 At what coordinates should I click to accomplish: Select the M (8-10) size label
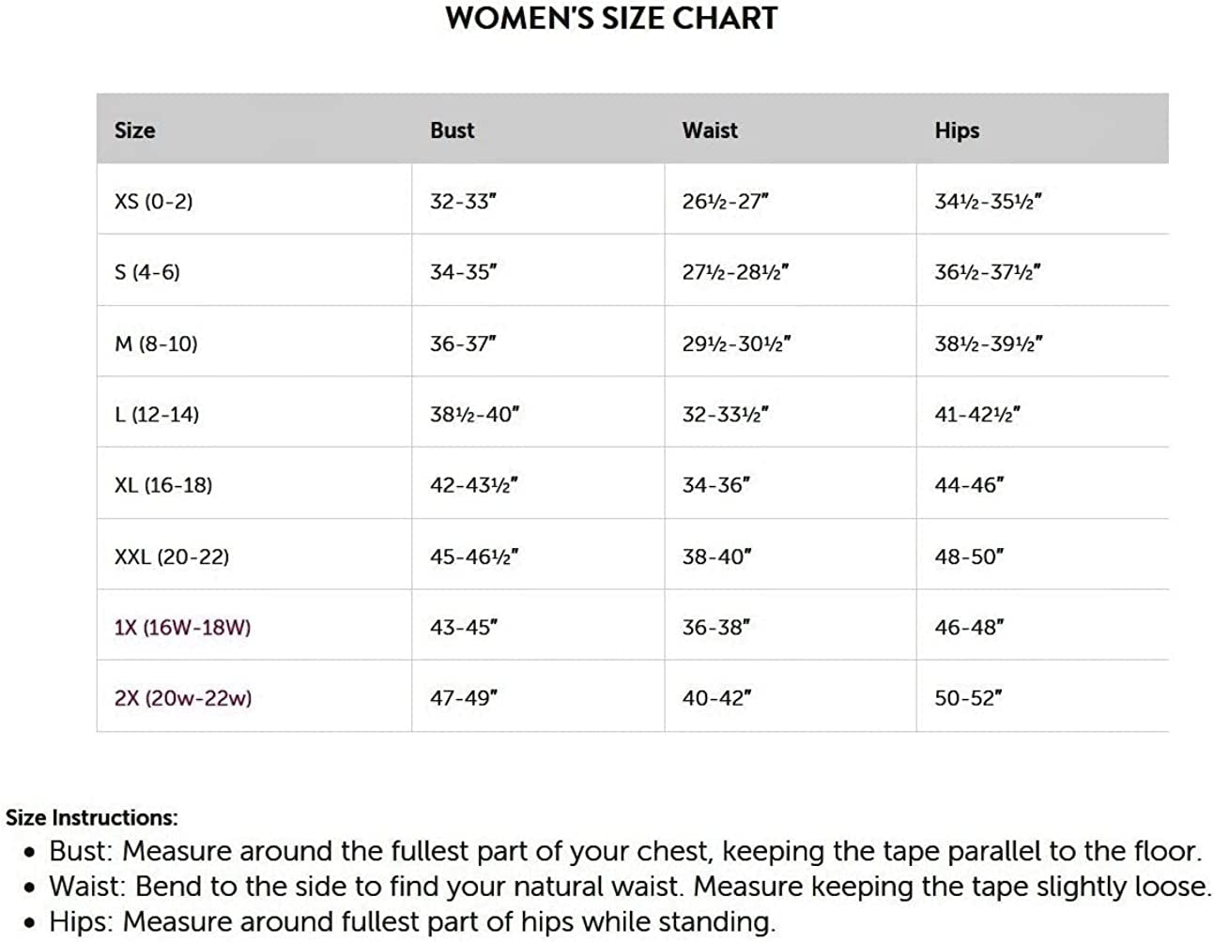pos(156,343)
